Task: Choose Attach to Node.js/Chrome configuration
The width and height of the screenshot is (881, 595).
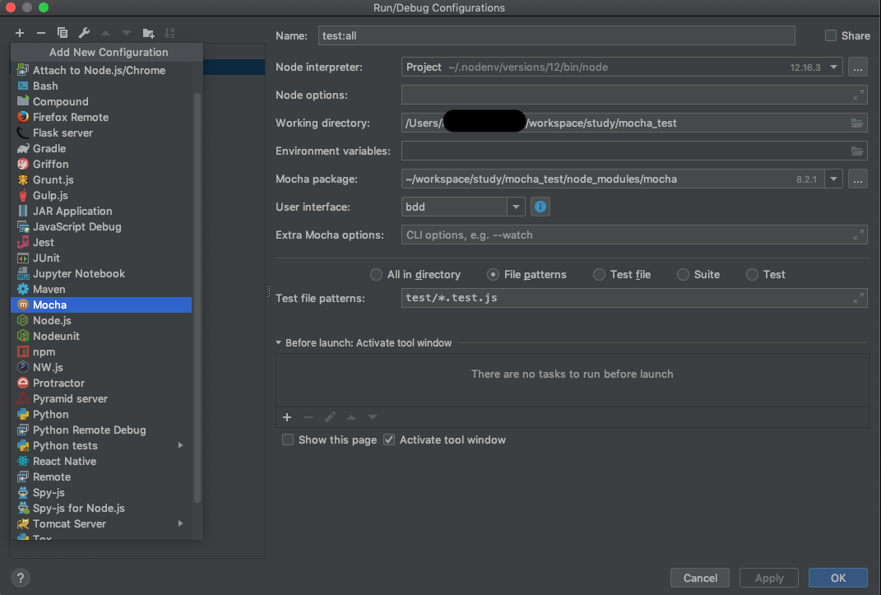Action: tap(101, 70)
